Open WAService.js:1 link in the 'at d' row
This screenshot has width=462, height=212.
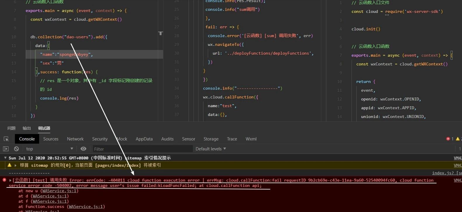click(x=50, y=196)
